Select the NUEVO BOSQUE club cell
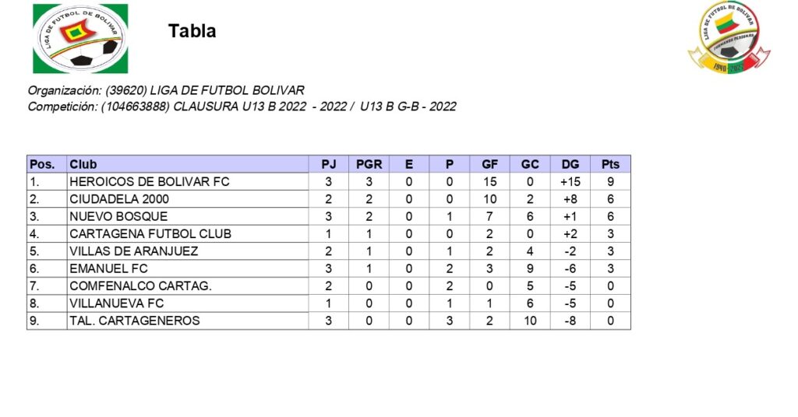This screenshot has width=798, height=417. click(x=118, y=216)
